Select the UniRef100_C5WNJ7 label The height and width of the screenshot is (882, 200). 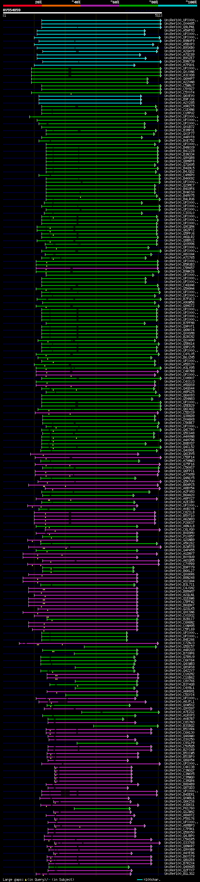point(179,86)
